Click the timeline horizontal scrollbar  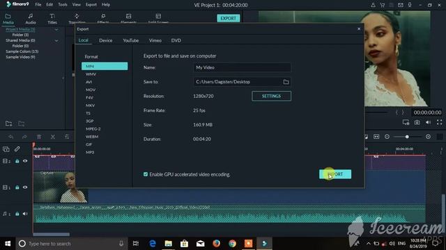[51, 235]
